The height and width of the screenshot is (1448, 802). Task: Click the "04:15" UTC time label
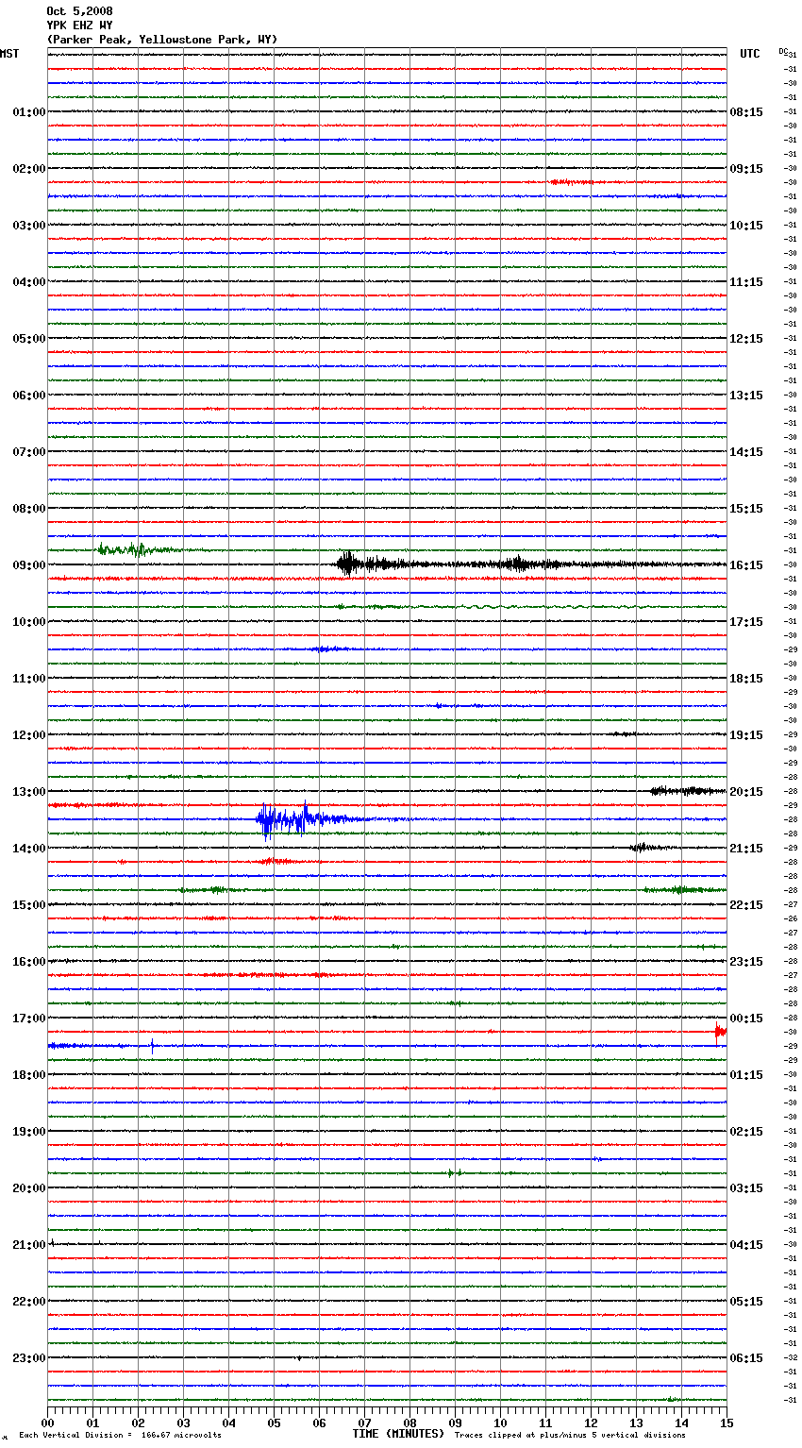pyautogui.click(x=746, y=1245)
